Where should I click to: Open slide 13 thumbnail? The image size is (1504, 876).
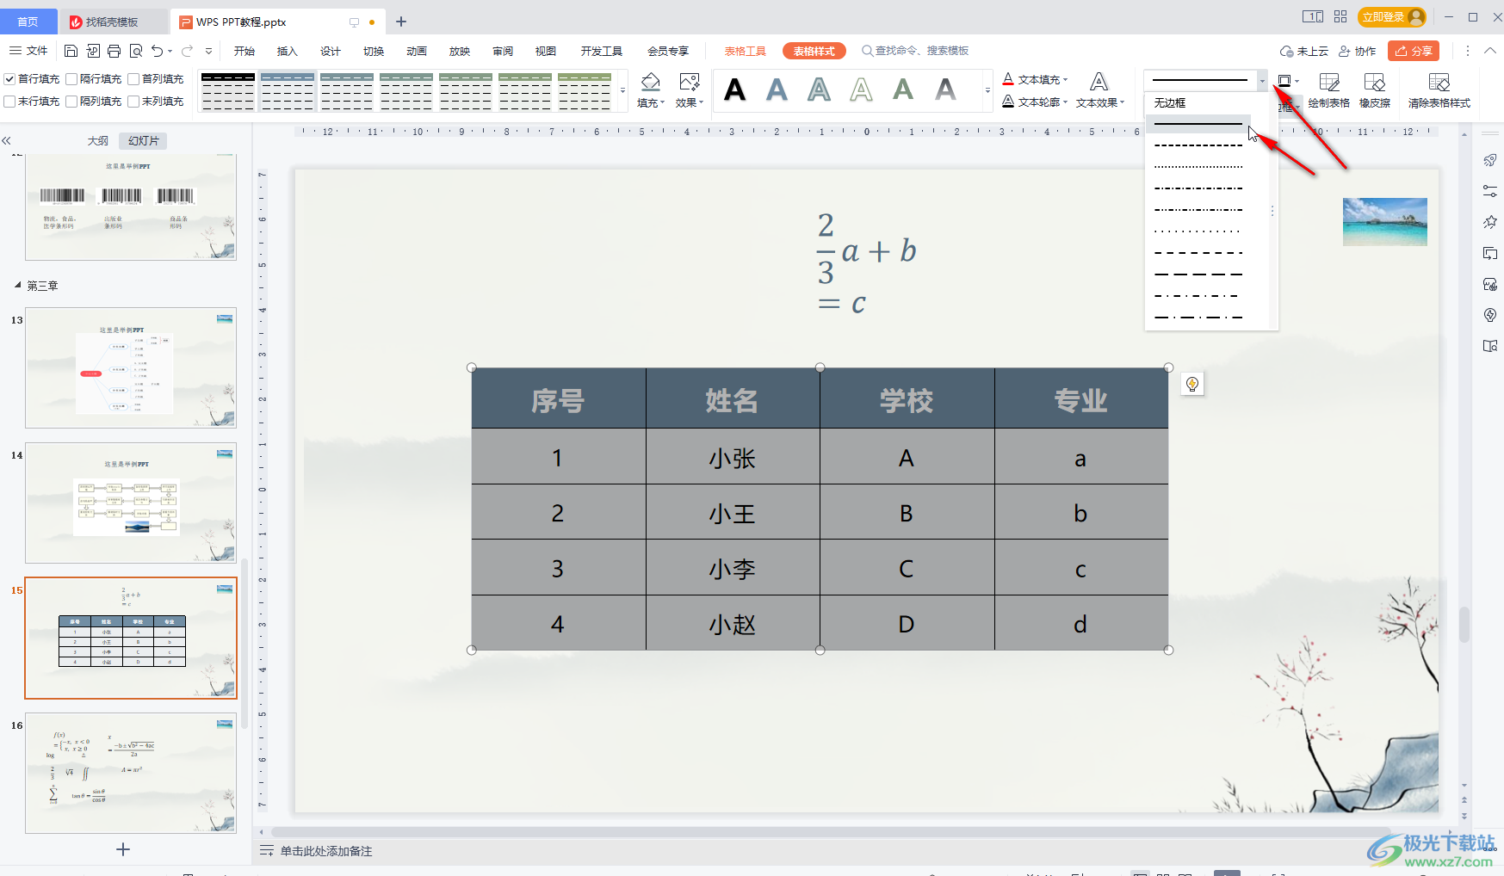pyautogui.click(x=131, y=367)
